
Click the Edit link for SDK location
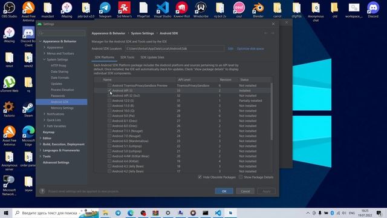pos(230,48)
